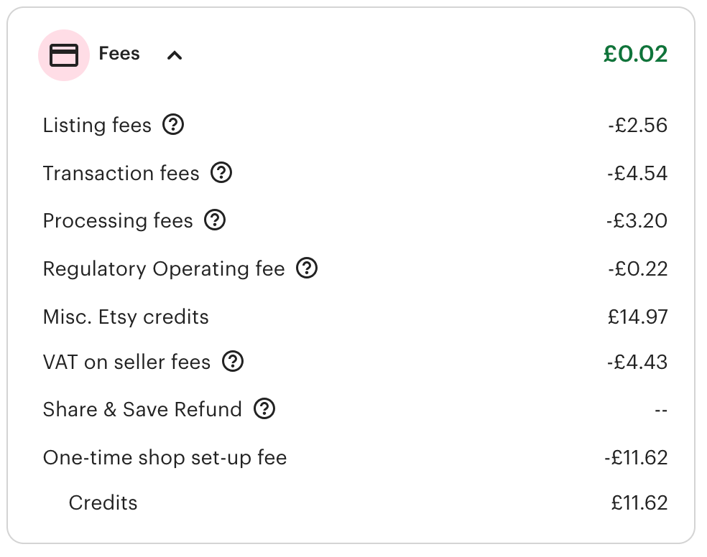Click the Regulatory Operating fee label text

(x=164, y=268)
